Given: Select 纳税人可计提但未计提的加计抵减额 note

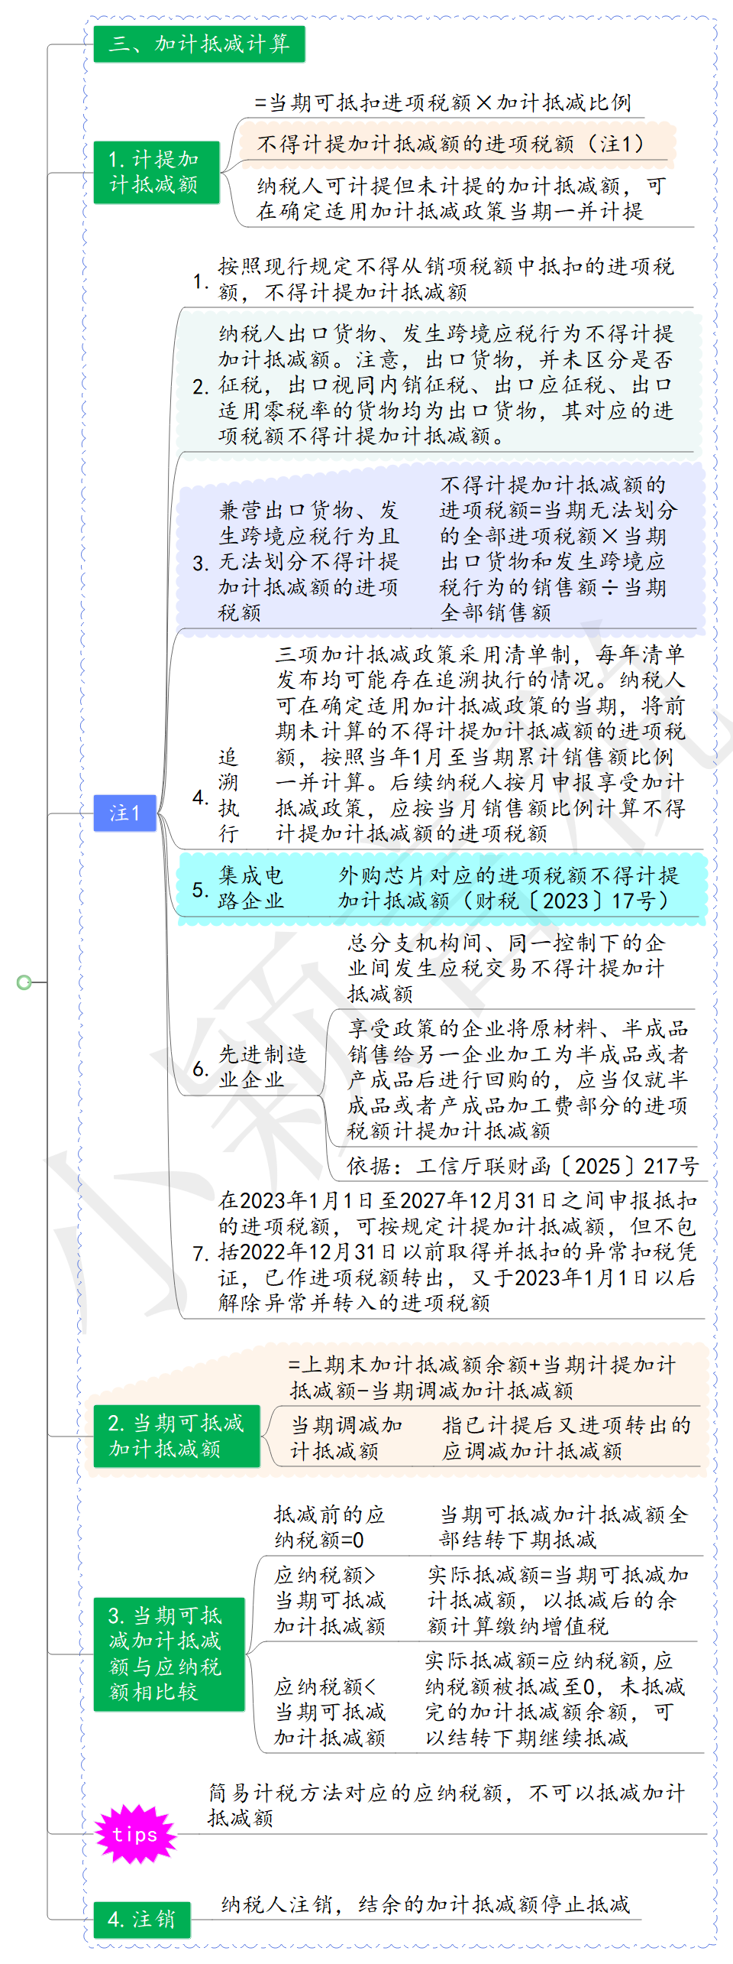Looking at the screenshot, I should pyautogui.click(x=461, y=198).
